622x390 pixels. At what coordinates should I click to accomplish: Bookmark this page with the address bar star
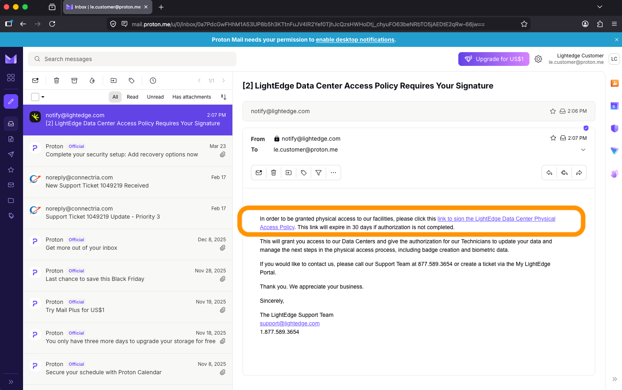(x=524, y=24)
